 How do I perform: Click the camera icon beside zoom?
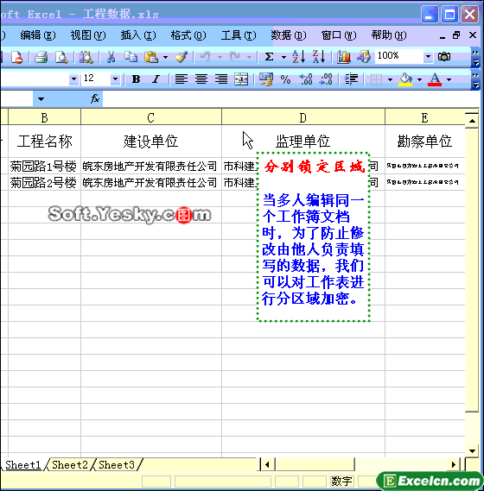(x=444, y=57)
